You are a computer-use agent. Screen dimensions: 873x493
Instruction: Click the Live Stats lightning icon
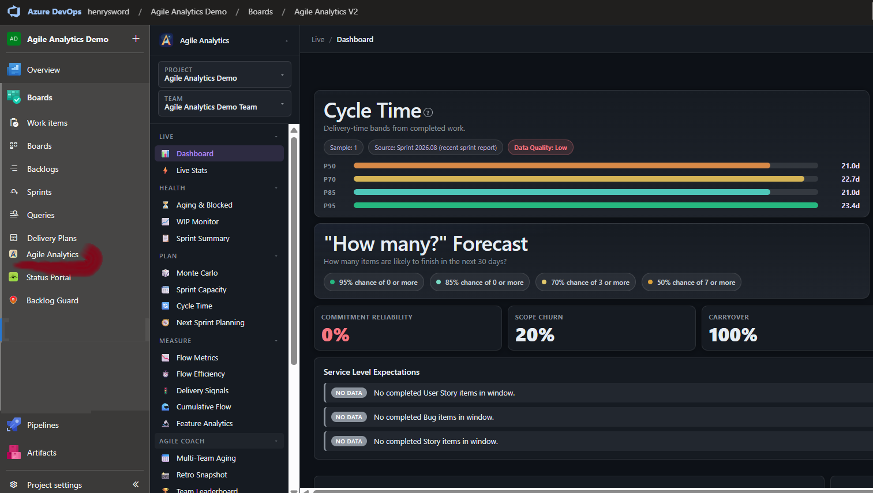click(166, 170)
